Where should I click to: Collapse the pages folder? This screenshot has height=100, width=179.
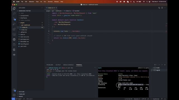(x=22, y=23)
